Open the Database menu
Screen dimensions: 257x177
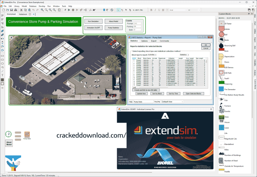click(x=33, y=6)
